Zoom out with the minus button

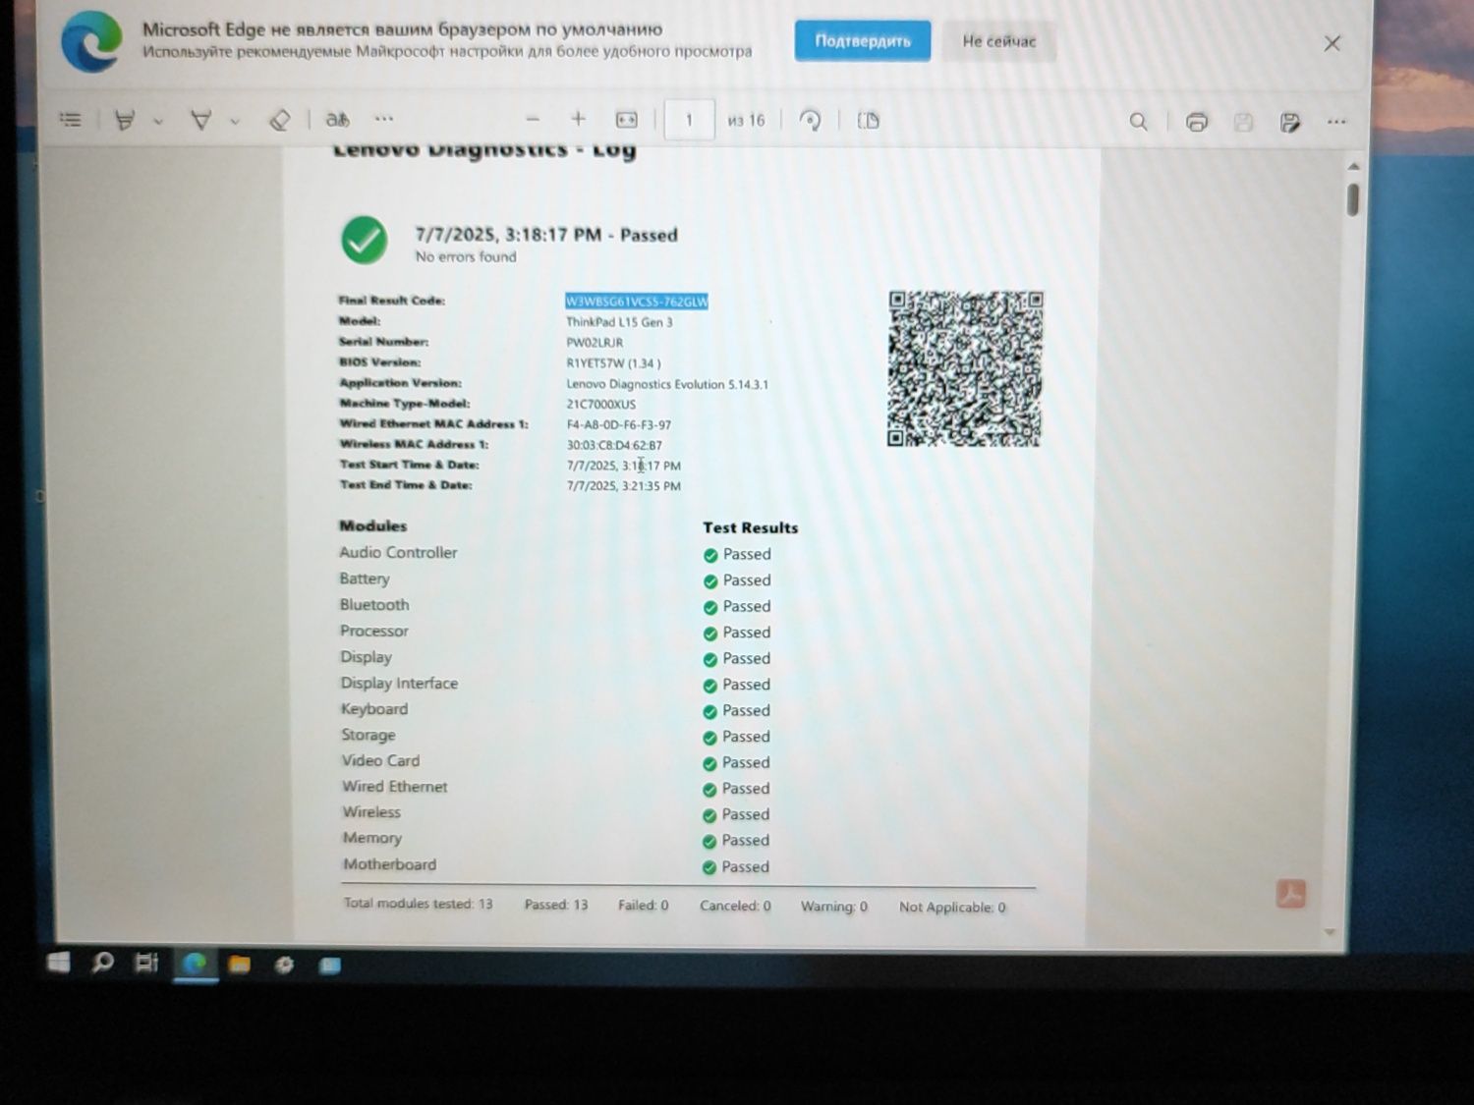click(x=533, y=119)
